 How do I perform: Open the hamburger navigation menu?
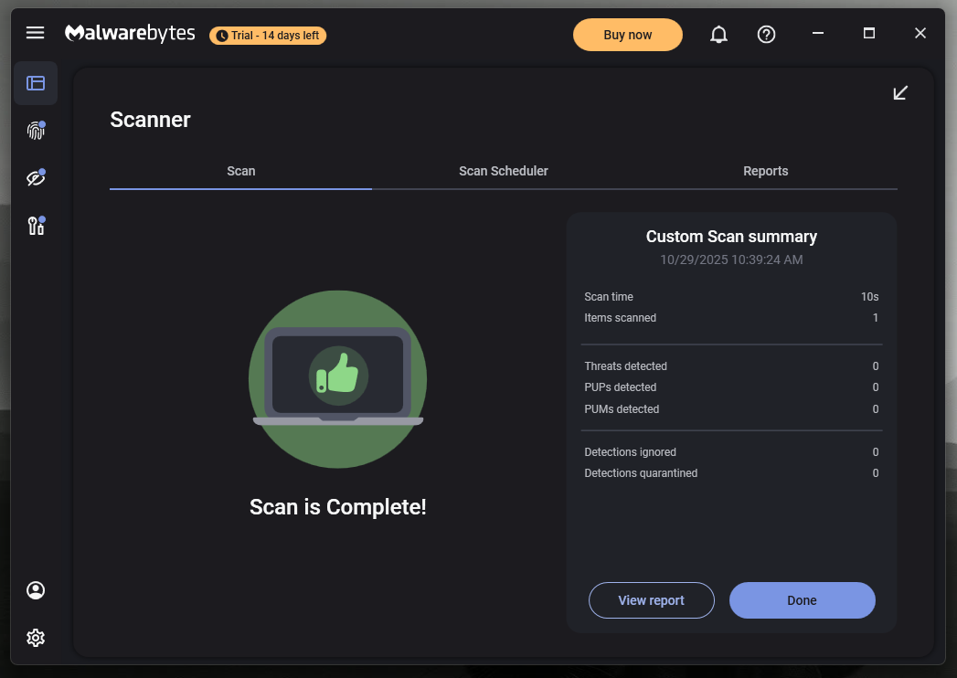(36, 33)
